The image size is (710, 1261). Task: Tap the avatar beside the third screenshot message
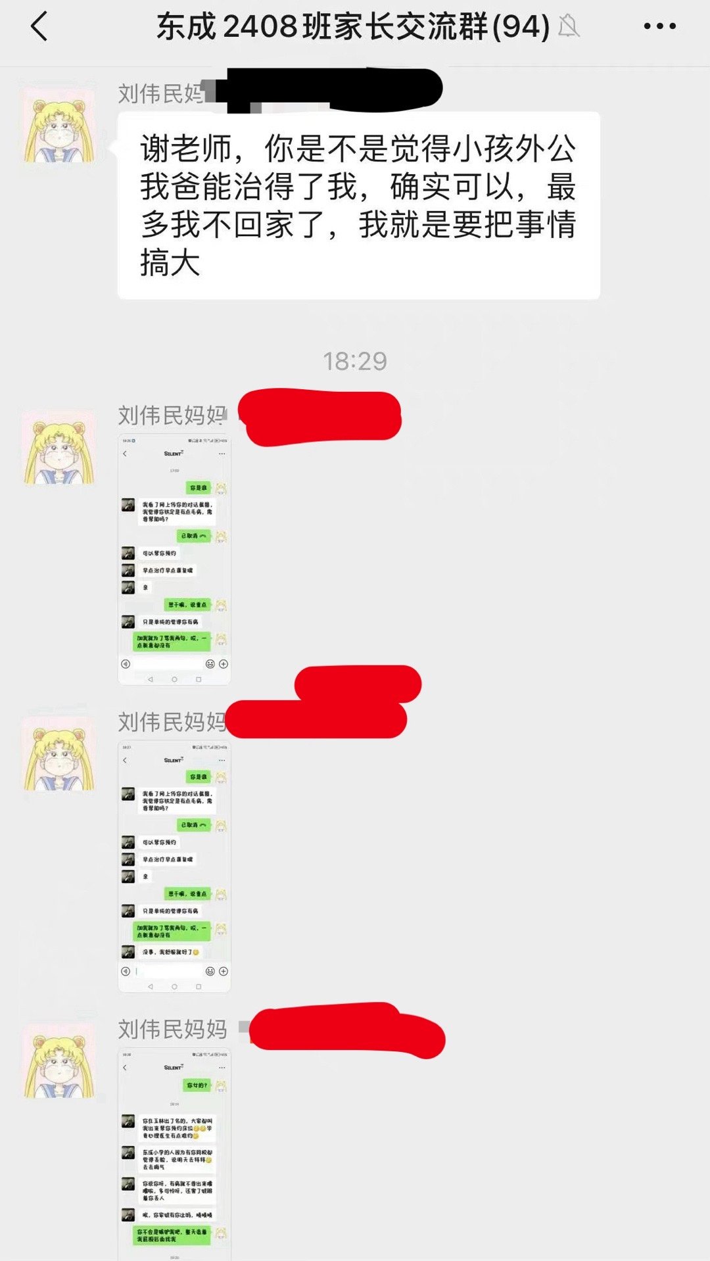tap(59, 1061)
